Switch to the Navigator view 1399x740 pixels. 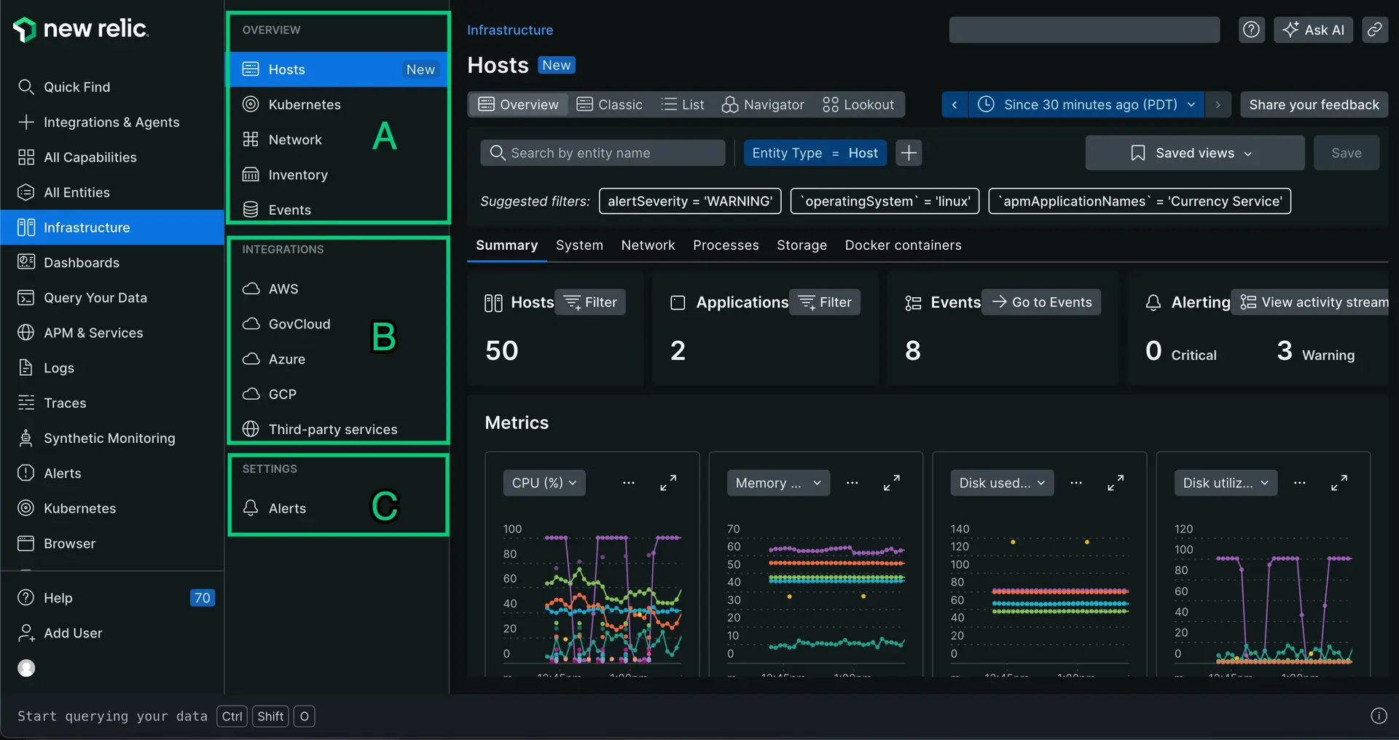763,105
